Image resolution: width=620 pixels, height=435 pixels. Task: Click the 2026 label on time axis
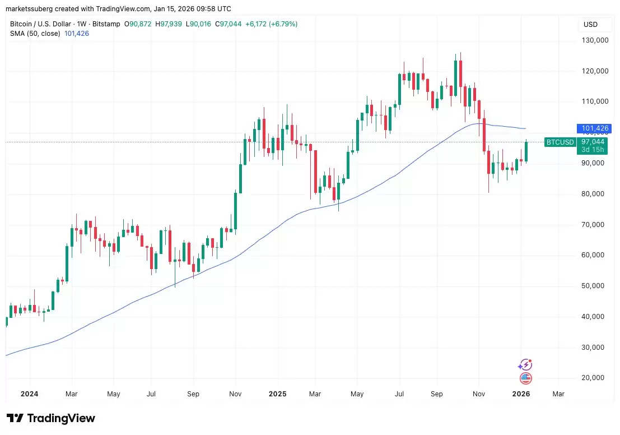click(x=521, y=394)
